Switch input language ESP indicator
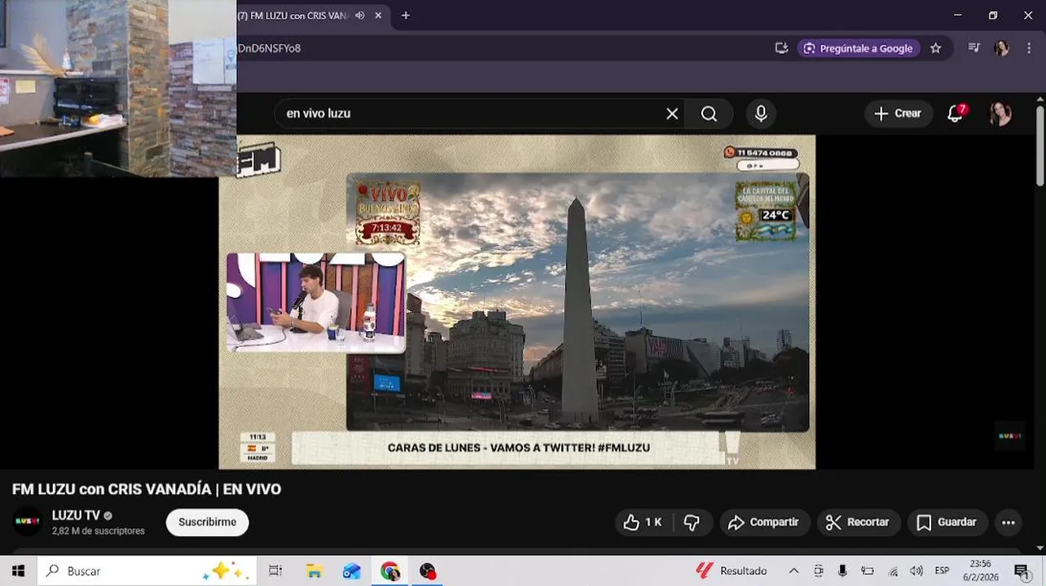Screen dimensions: 1046x586 pos(943,571)
